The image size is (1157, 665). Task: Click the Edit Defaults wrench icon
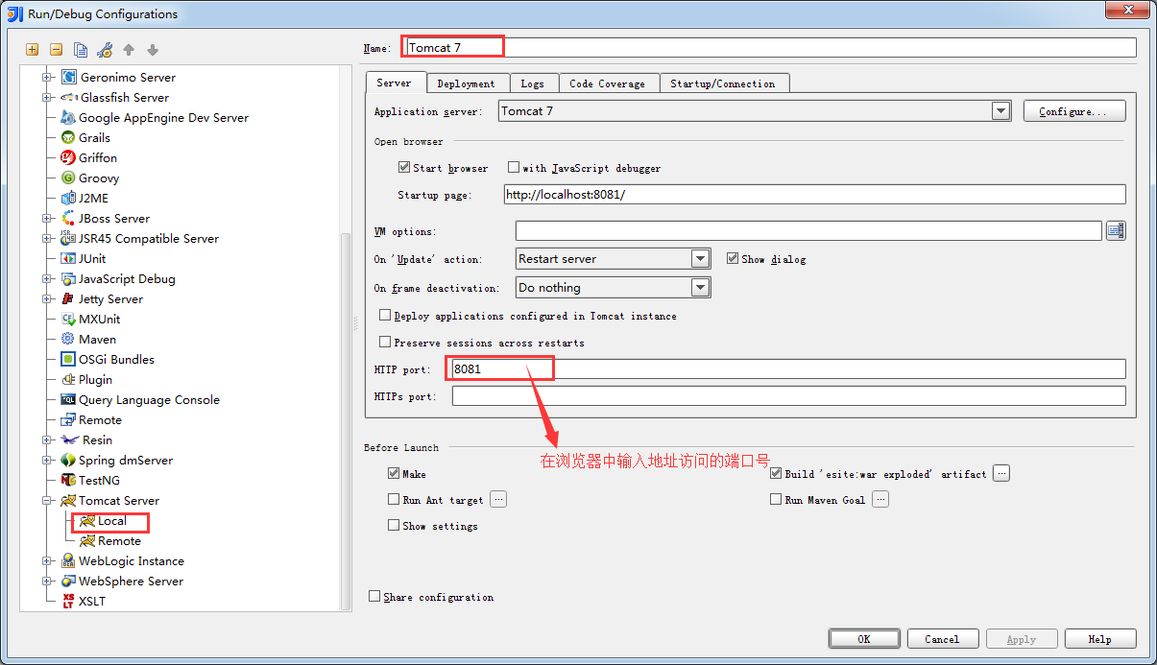[105, 50]
